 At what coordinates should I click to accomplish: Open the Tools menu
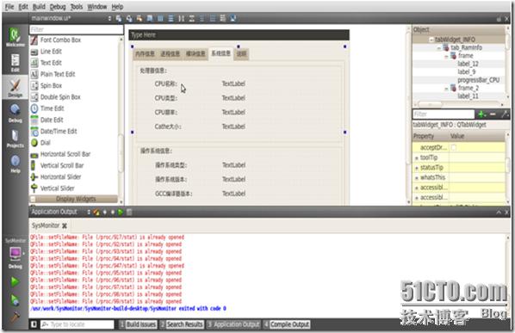coord(77,7)
